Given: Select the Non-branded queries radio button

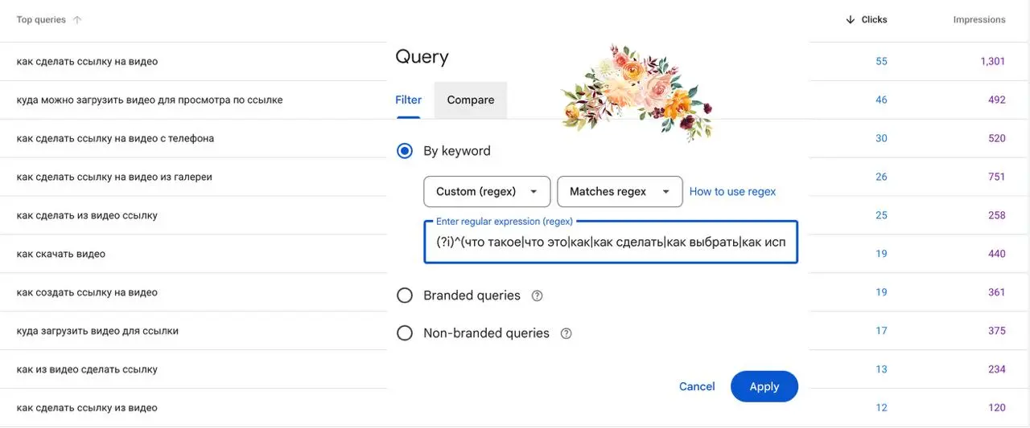Looking at the screenshot, I should 405,333.
